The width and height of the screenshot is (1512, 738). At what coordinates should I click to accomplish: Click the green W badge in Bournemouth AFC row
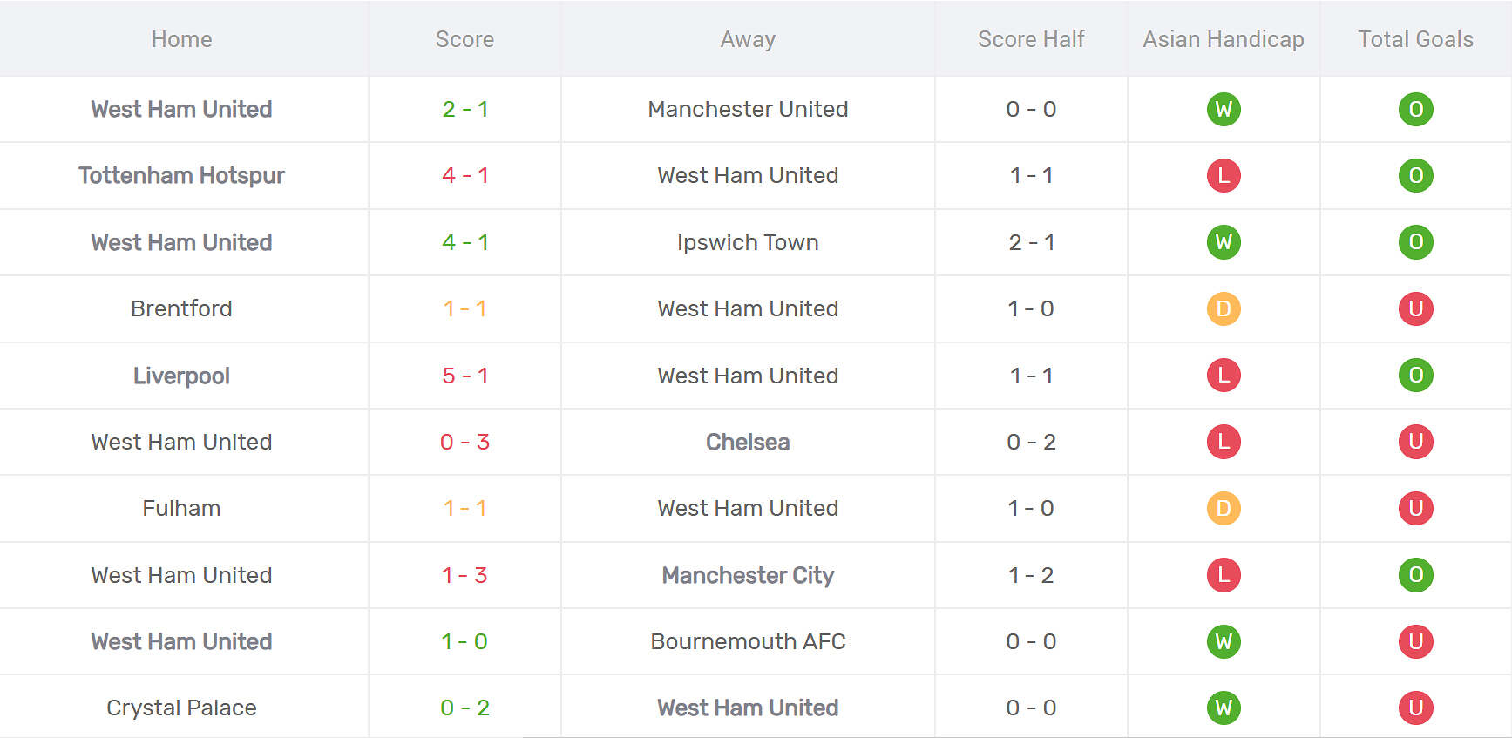click(x=1224, y=641)
